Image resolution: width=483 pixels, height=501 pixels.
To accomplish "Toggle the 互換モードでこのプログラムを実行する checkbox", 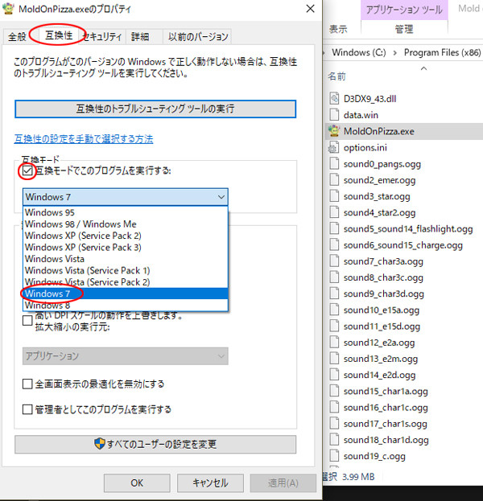I will coord(27,170).
